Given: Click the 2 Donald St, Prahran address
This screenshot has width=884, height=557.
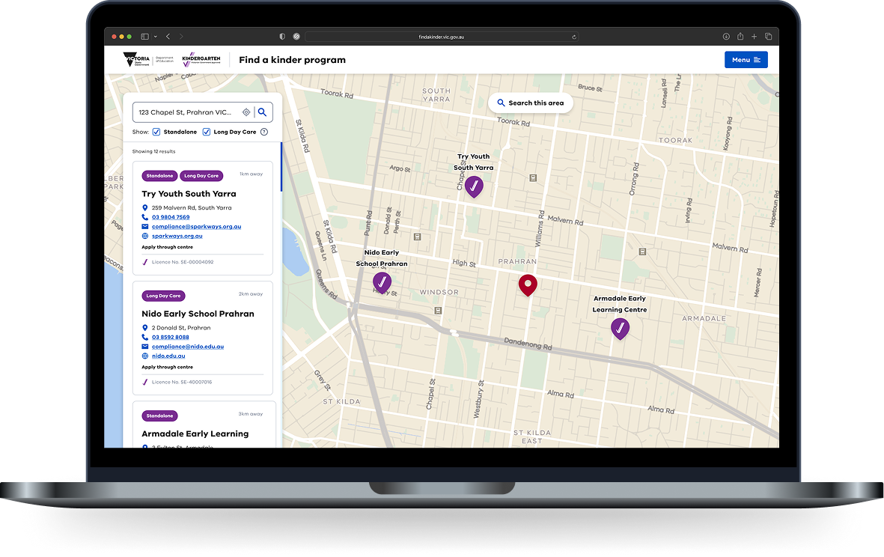Looking at the screenshot, I should tap(181, 328).
